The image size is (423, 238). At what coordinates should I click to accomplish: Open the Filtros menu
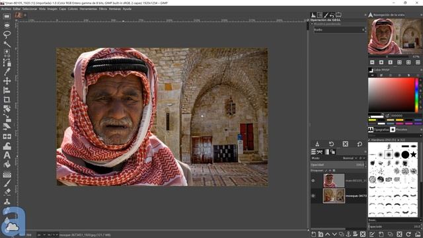(103, 9)
